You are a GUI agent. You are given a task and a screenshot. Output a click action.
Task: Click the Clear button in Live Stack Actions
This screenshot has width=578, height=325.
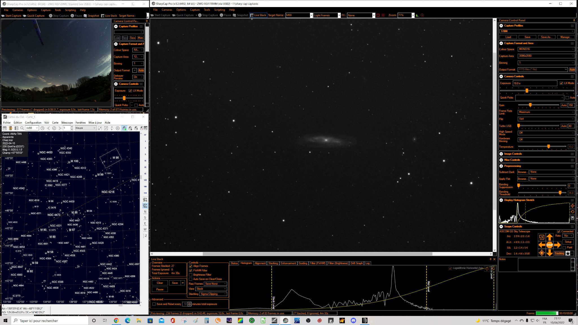[160, 283]
